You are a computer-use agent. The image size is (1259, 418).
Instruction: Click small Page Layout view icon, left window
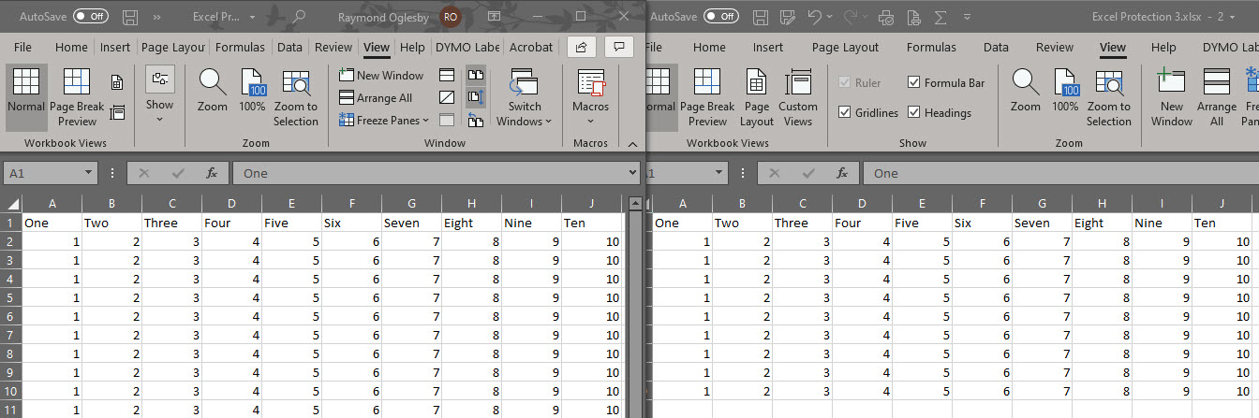coord(117,83)
